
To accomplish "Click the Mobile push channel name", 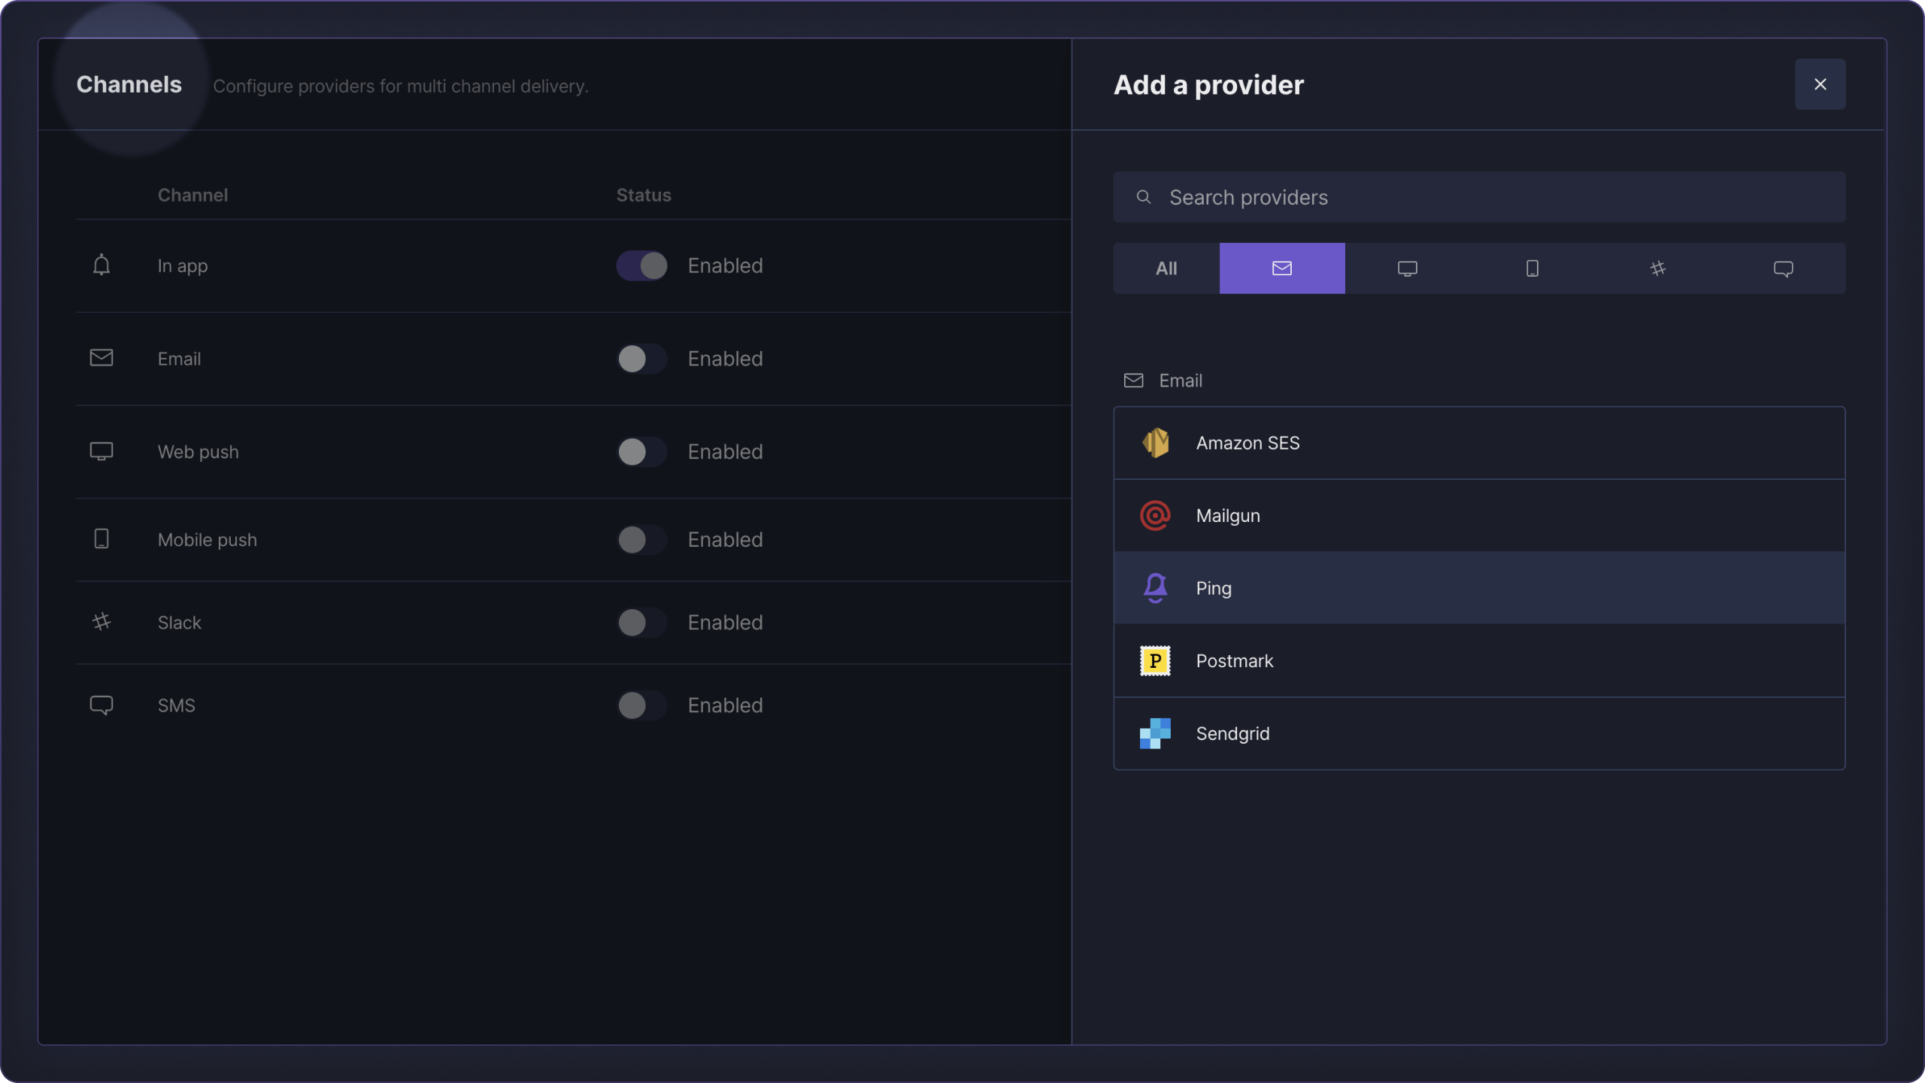I will tap(208, 539).
